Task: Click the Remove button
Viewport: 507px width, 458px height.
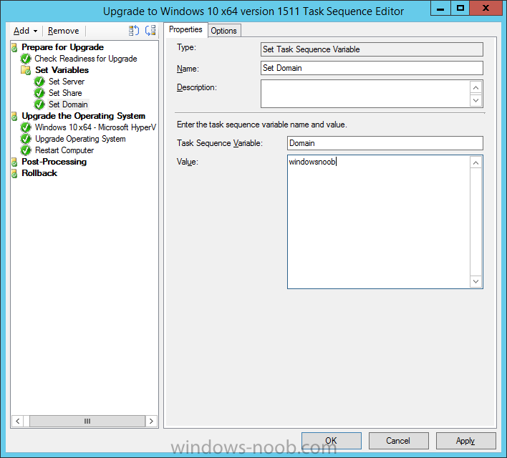Action: click(x=63, y=31)
